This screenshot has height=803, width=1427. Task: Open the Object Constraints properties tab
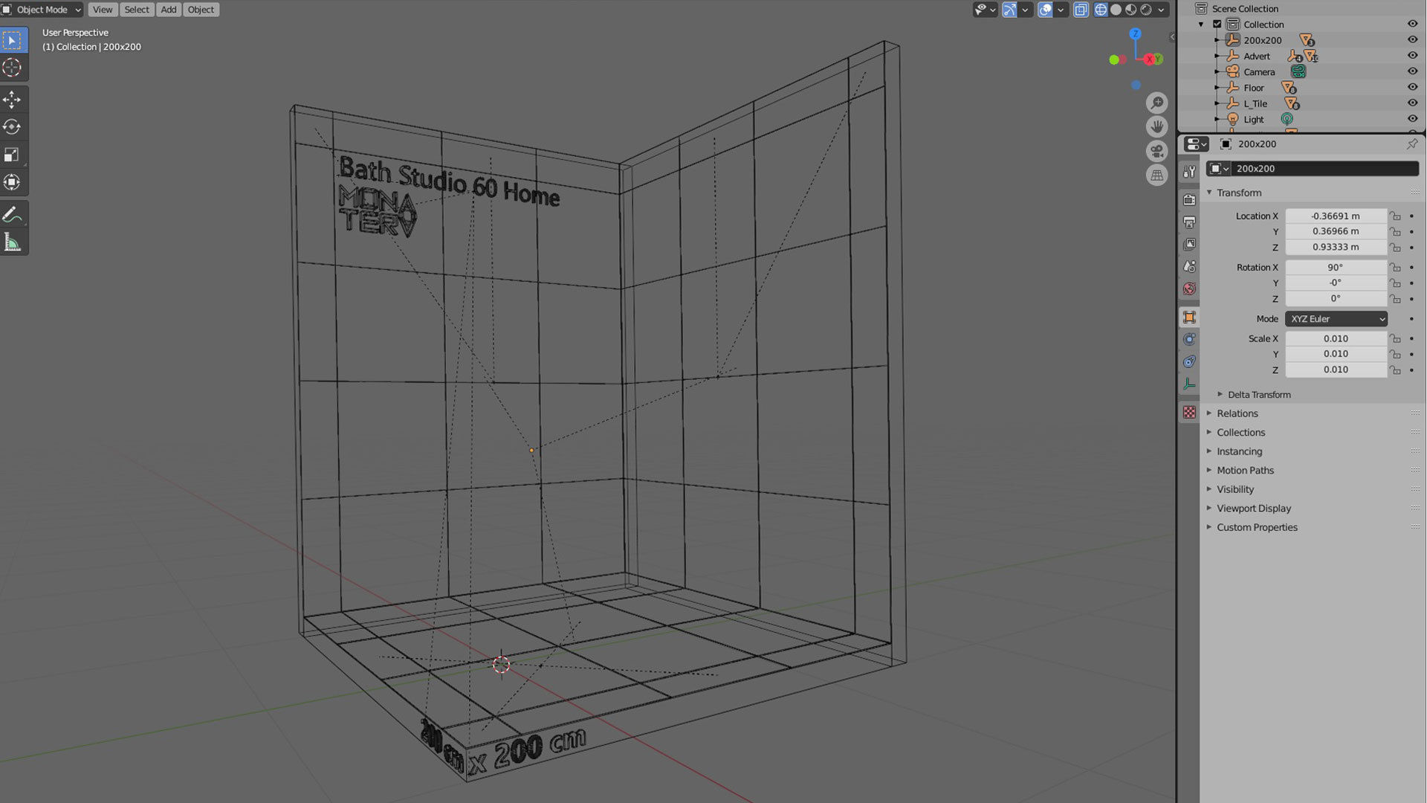1189,361
